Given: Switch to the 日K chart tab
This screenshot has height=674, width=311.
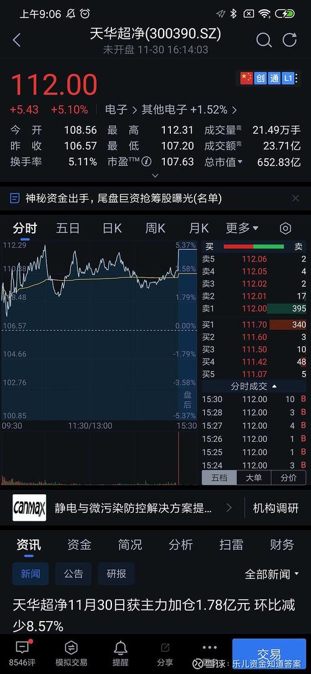Looking at the screenshot, I should [112, 228].
